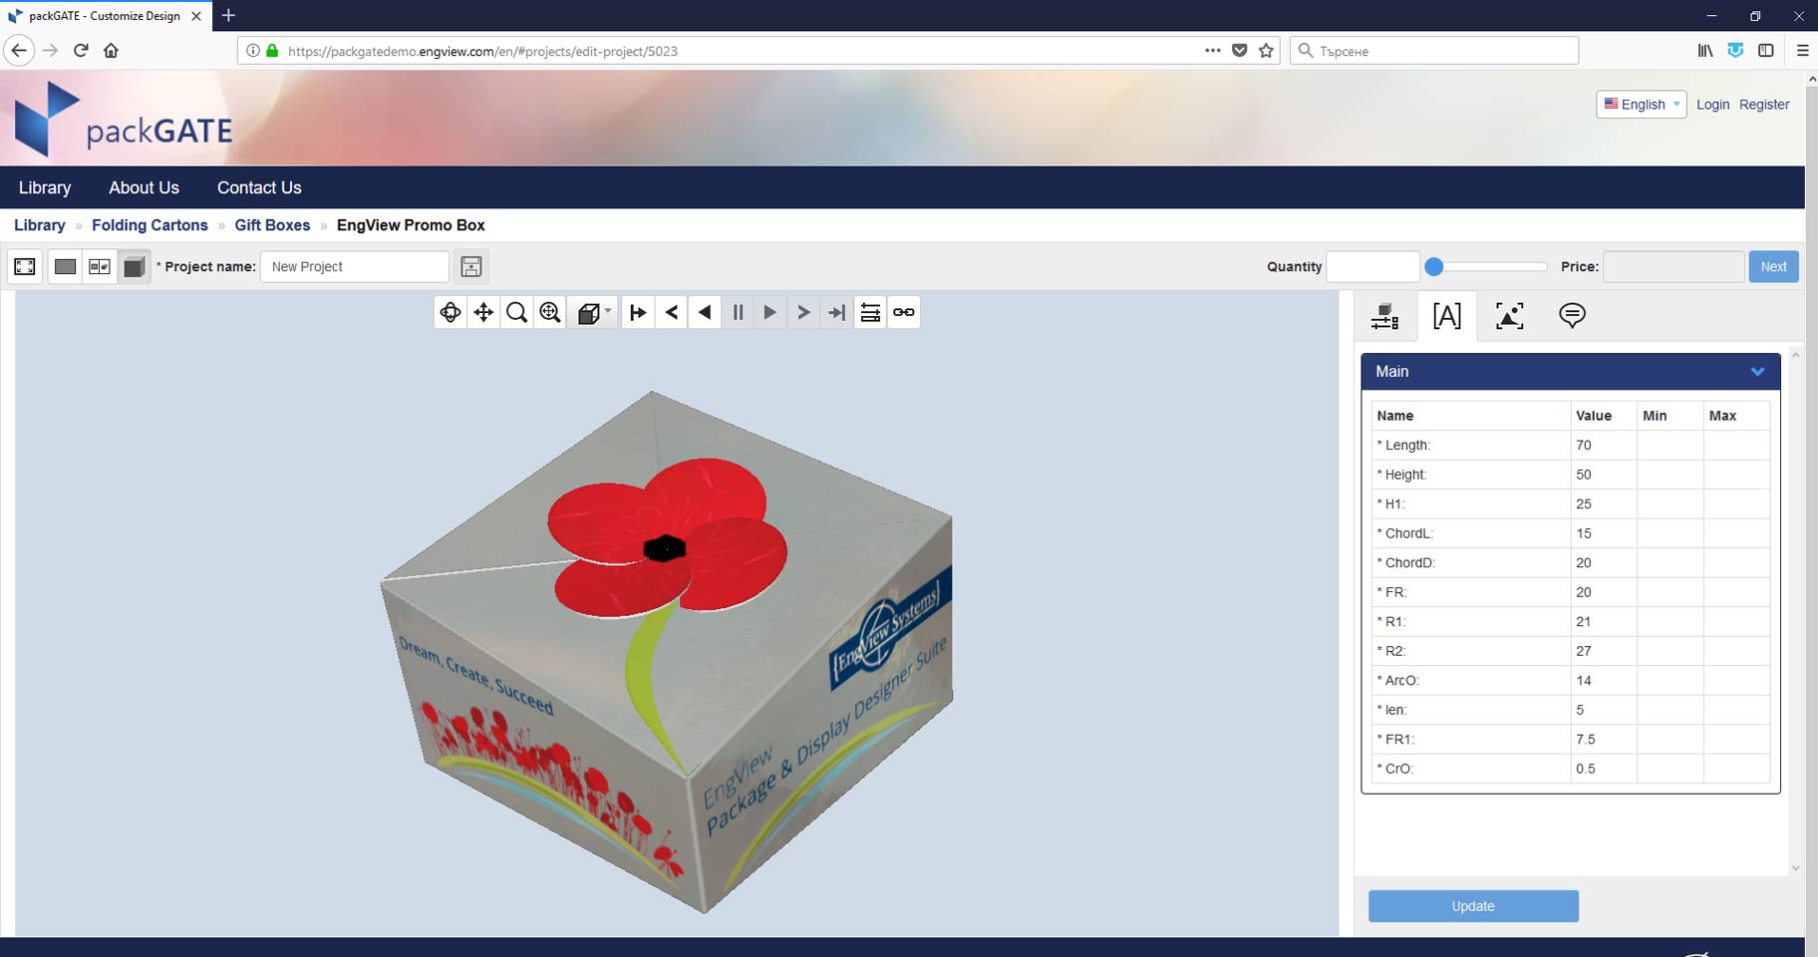Open the animation settings list icon
1818x957 pixels.
coord(870,312)
